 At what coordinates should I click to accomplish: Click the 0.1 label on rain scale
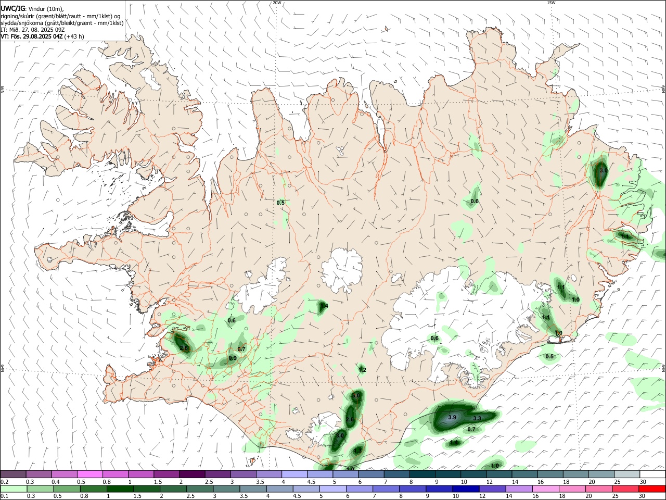pos(4,496)
